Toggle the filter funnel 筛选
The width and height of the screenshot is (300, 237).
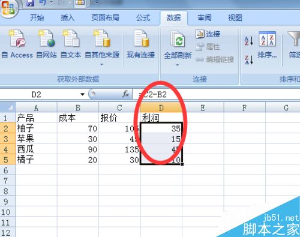point(294,45)
